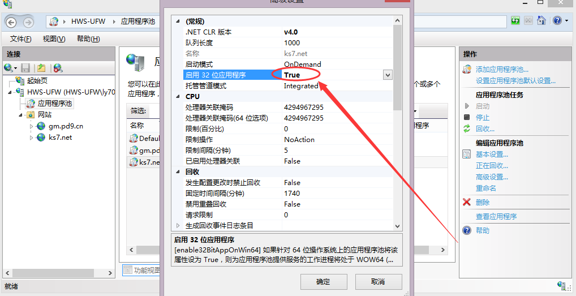
Task: Click 正在回收 action link
Action: click(492, 166)
